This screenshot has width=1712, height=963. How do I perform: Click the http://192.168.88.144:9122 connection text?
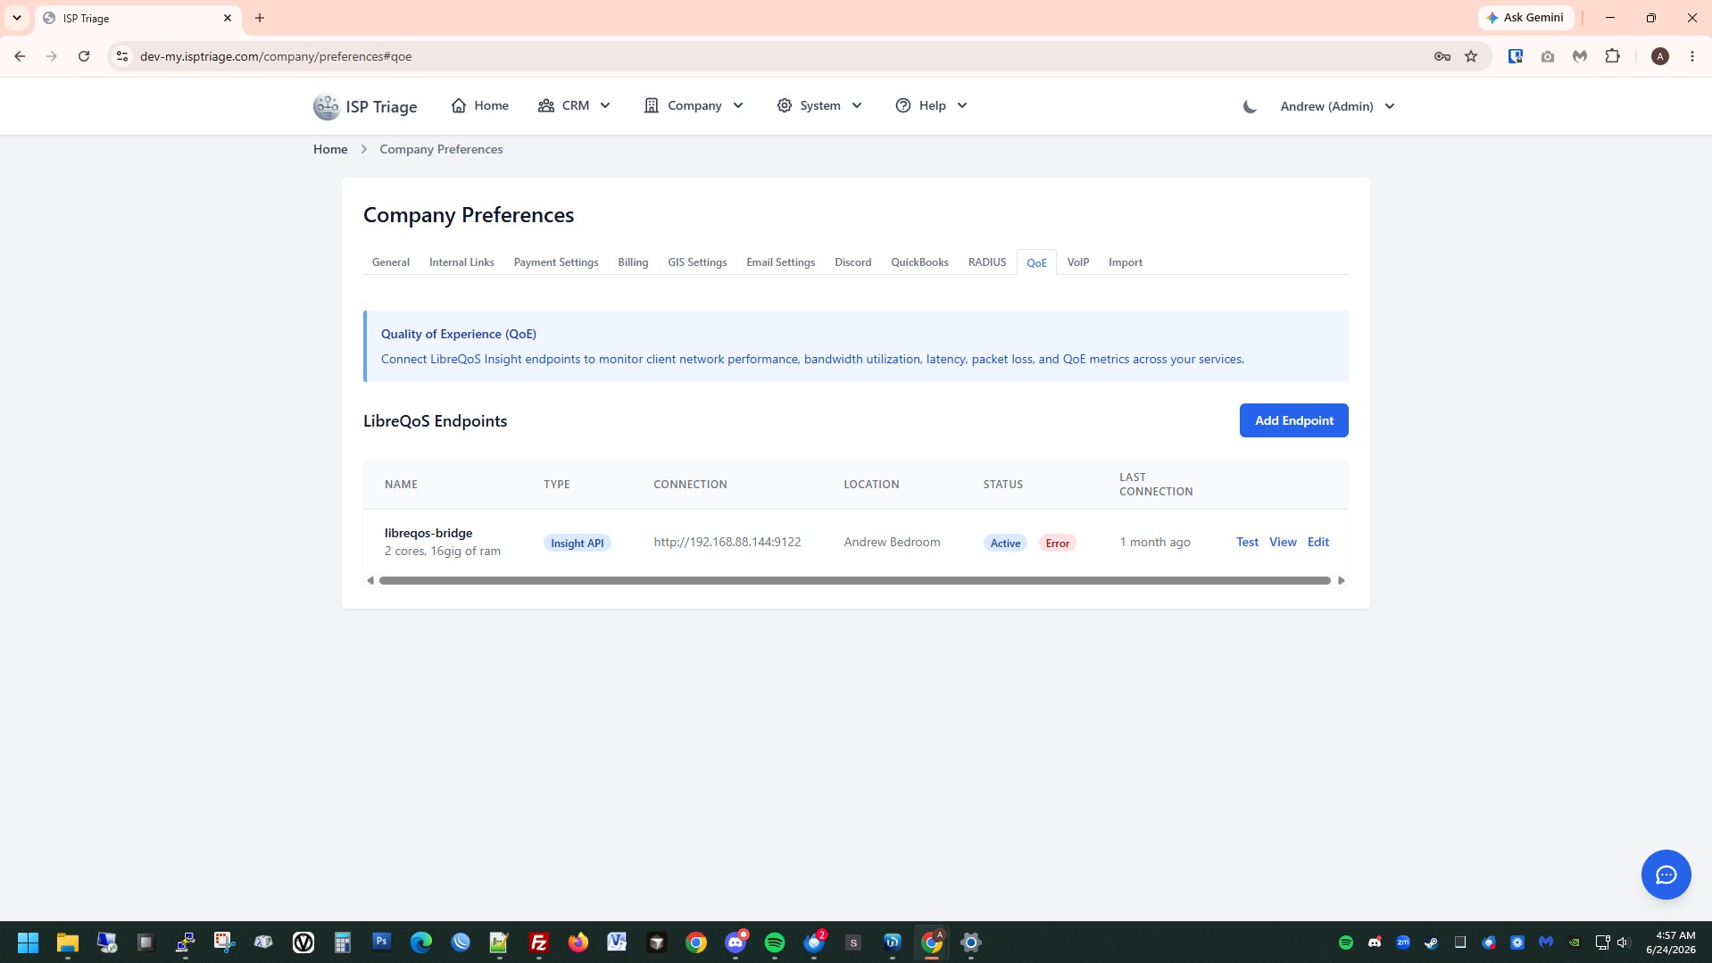coord(727,542)
